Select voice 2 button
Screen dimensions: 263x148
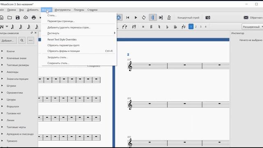tap(196, 27)
